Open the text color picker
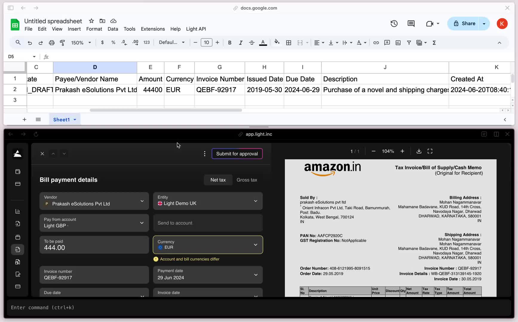The height and width of the screenshot is (322, 518). pyautogui.click(x=263, y=43)
